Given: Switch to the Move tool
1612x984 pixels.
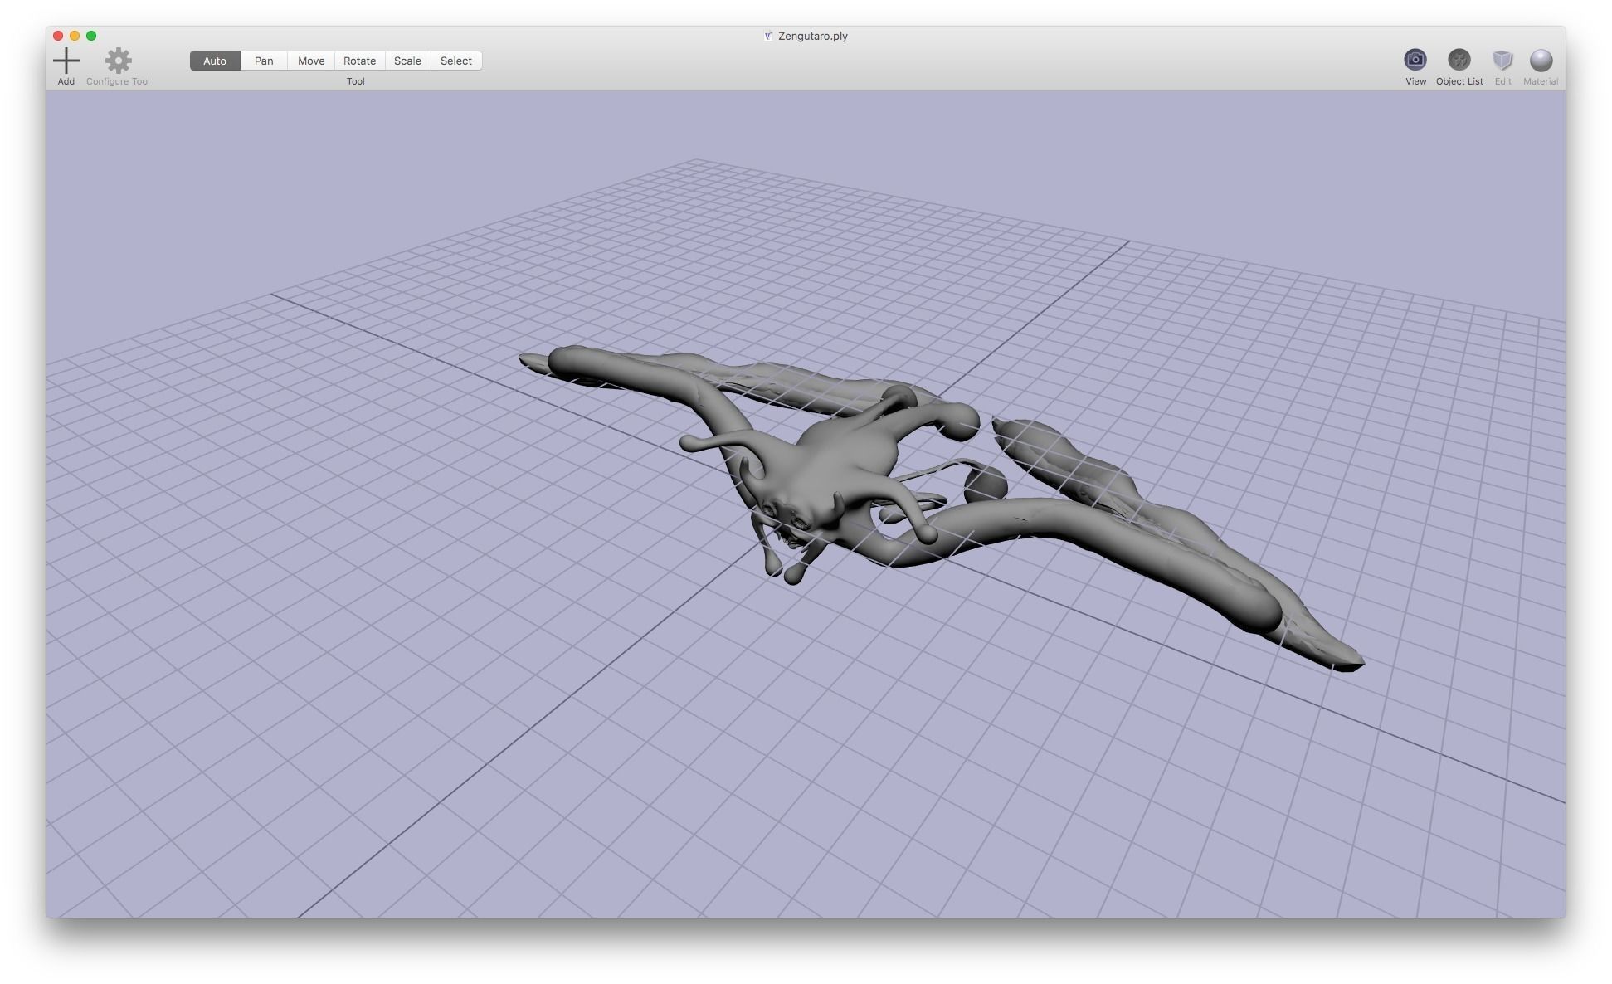Looking at the screenshot, I should (311, 61).
